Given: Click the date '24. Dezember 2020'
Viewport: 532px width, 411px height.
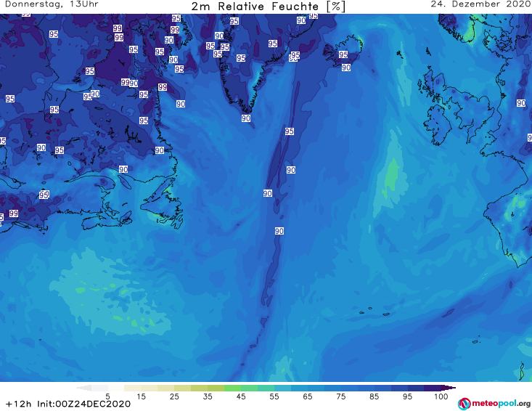Looking at the screenshot, I should tap(480, 4).
